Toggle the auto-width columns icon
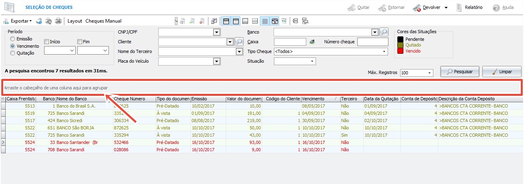Image resolution: width=524 pixels, height=184 pixels. 275,21
